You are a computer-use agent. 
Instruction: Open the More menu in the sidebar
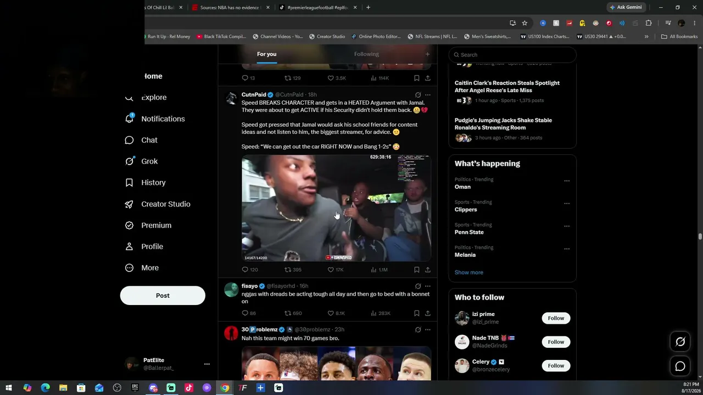click(142, 268)
